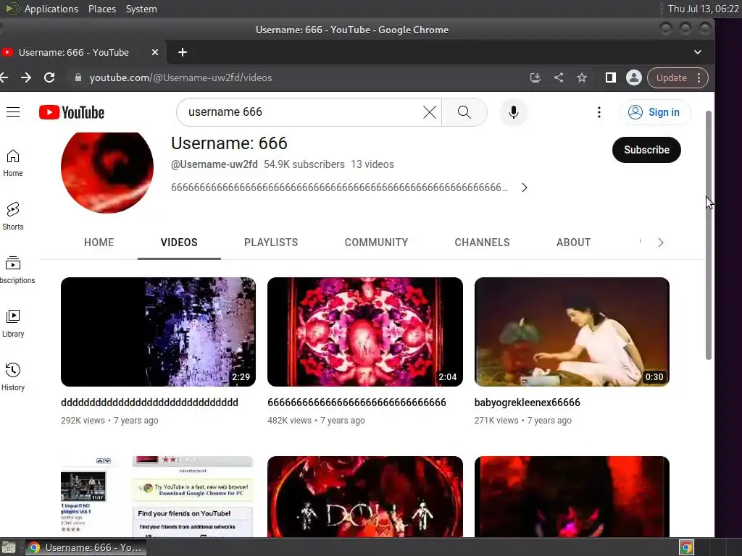Open Chrome tab search dropdown

point(698,52)
